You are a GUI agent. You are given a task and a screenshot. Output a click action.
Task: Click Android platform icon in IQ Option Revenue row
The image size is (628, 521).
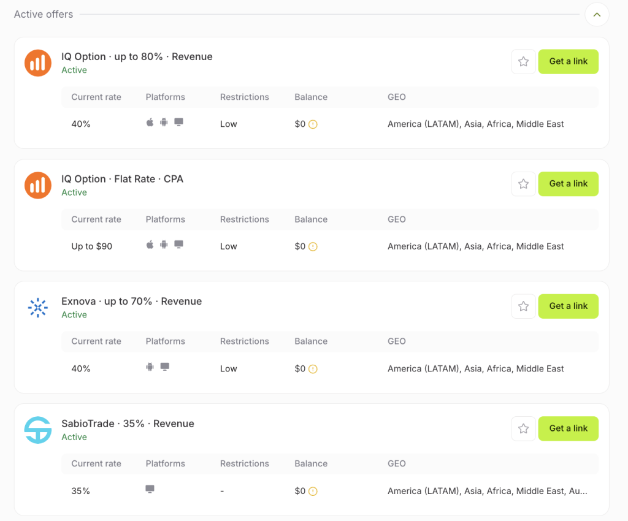pos(164,122)
